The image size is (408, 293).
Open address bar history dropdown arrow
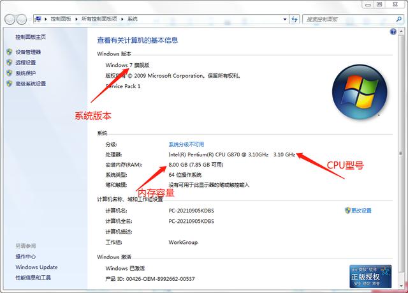[285, 19]
